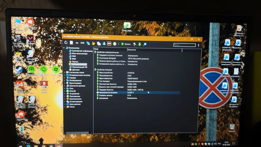Launch the disk benchmark toolbar icon
261x147 pixels.
point(77,43)
